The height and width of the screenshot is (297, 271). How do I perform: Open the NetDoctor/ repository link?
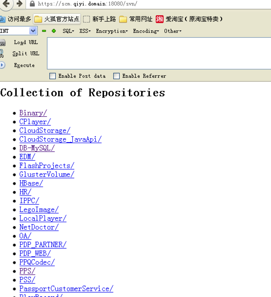coord(39,227)
